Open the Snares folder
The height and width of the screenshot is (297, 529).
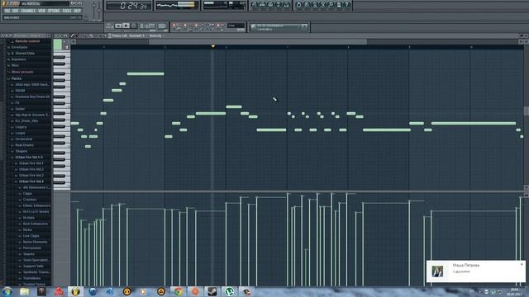pyautogui.click(x=29, y=254)
